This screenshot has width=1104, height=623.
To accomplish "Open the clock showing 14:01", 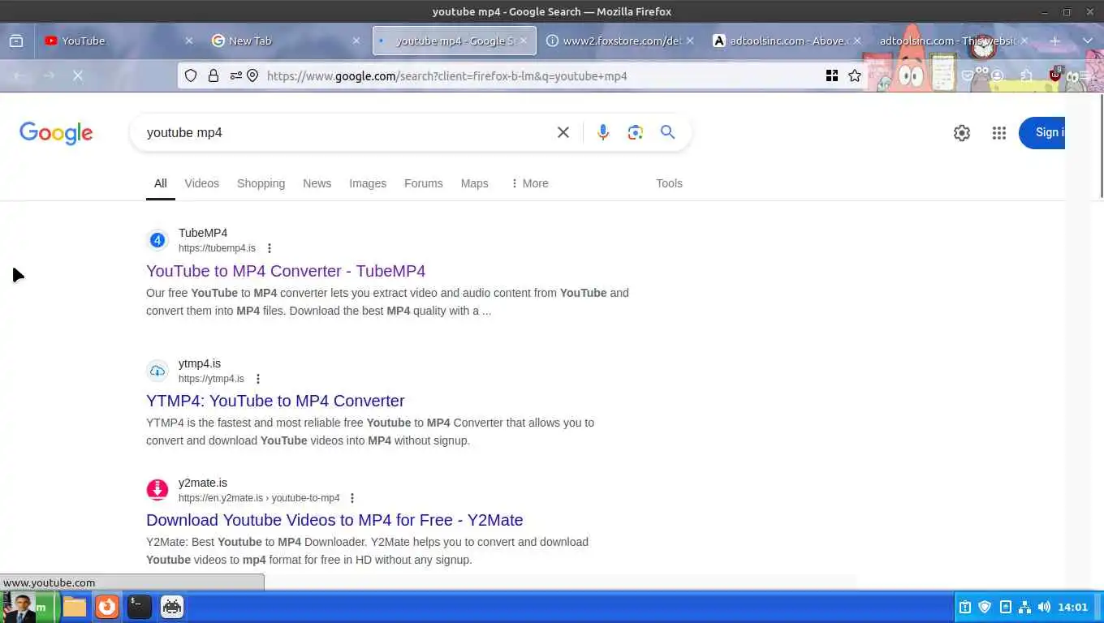I will pyautogui.click(x=1072, y=607).
